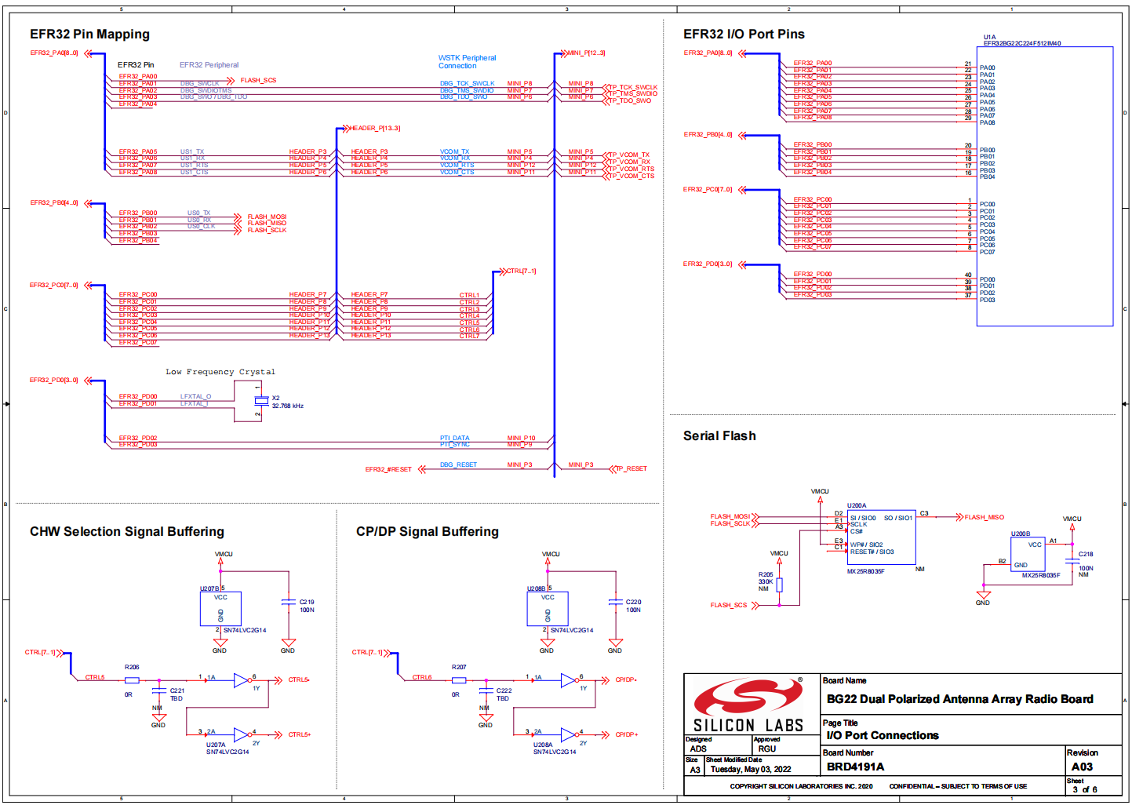Click the U208B SN74LVC2G14 power block

click(548, 609)
